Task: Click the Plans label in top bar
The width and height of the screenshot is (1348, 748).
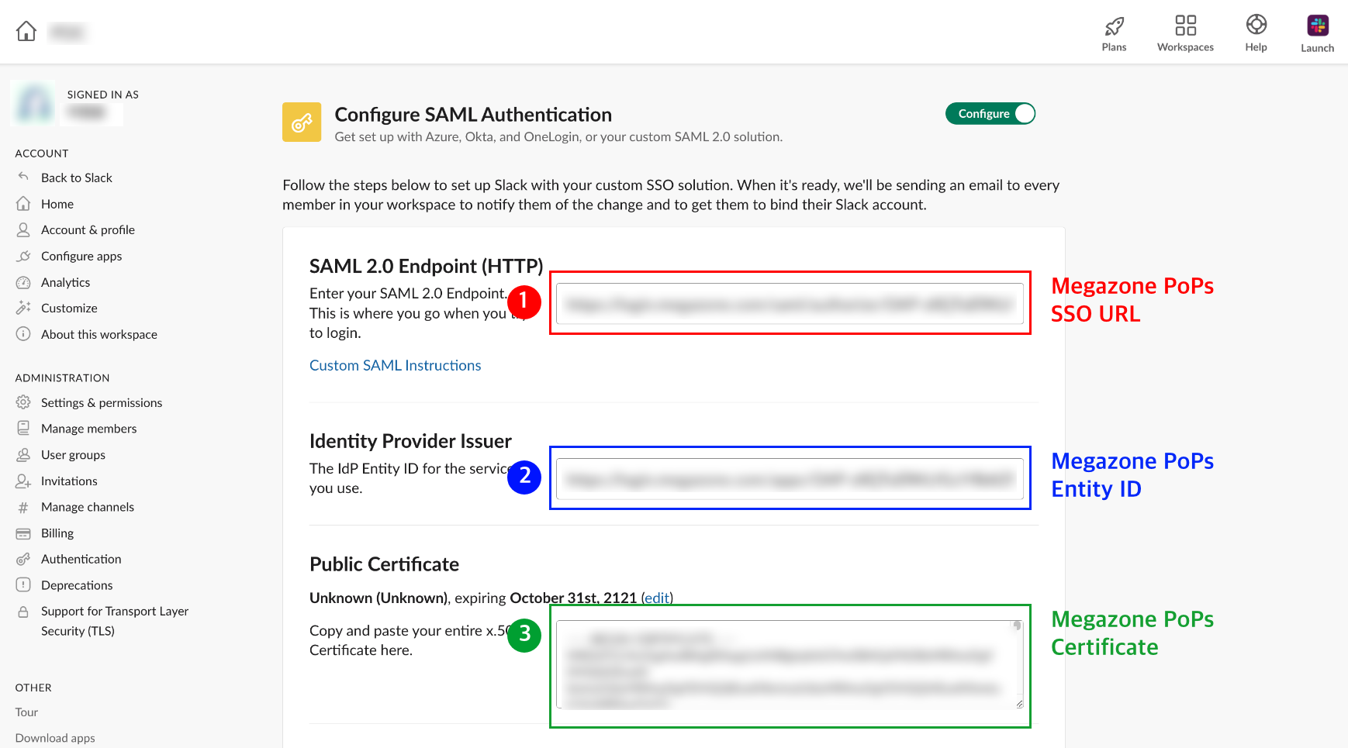Action: 1114,47
